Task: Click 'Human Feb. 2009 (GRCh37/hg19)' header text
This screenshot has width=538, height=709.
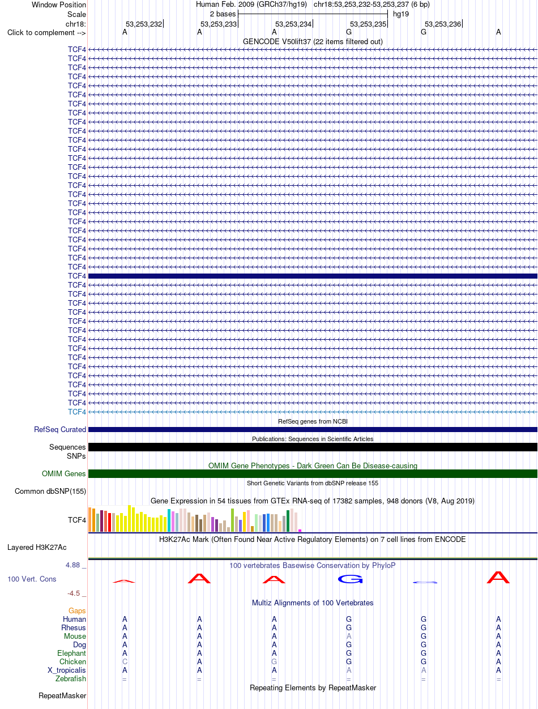Action: [251, 5]
